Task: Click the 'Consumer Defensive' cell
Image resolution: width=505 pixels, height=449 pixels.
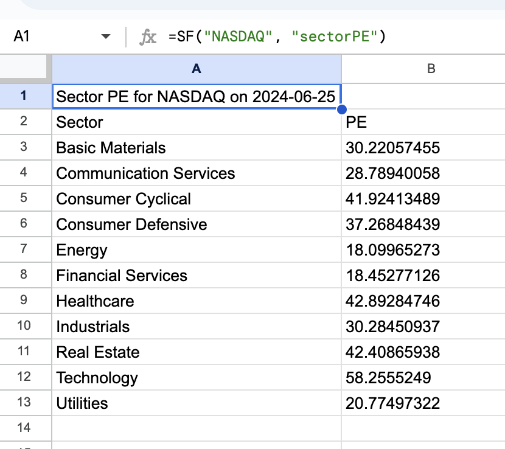Action: (x=197, y=224)
